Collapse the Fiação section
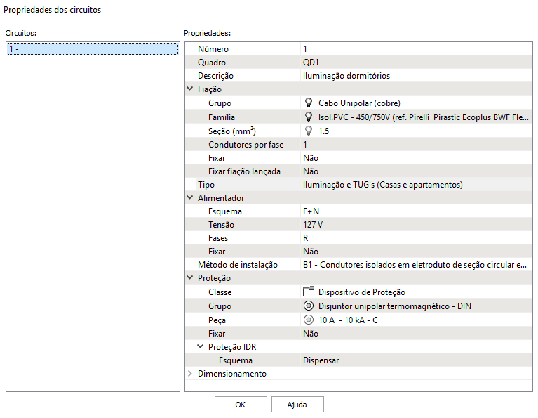Screen dimensions: 538x418 click(x=190, y=89)
